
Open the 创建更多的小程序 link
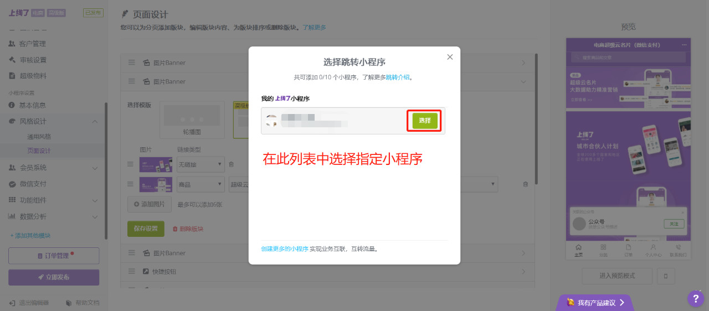coord(285,249)
